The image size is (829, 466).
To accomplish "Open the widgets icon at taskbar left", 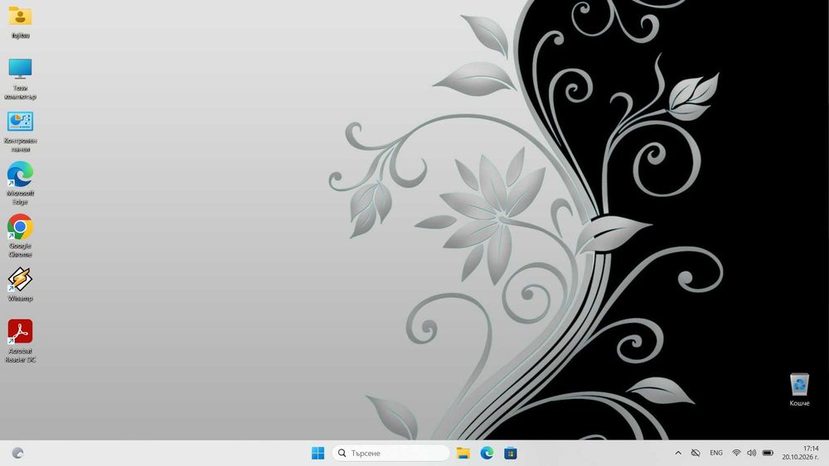I will (18, 453).
